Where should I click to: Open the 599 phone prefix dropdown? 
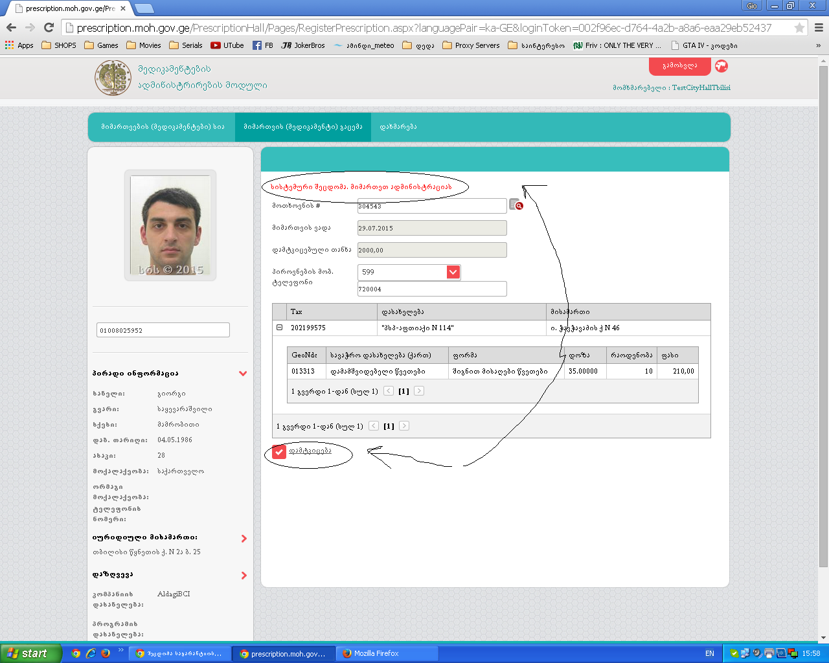pyautogui.click(x=453, y=272)
